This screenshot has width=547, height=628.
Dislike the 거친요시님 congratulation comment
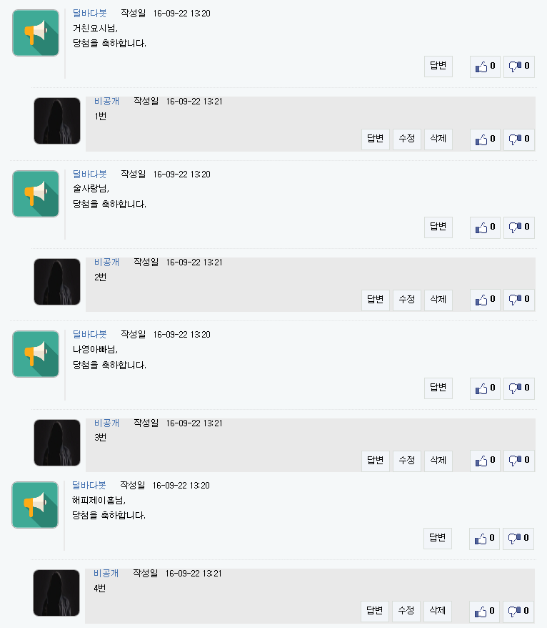518,67
